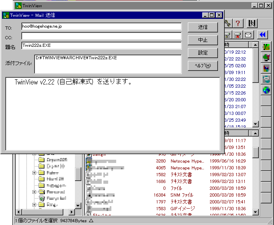
Task: Click the folder tree's horizontal right arrow
Action: 71,212
